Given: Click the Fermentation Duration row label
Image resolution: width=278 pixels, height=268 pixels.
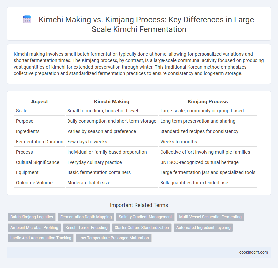Looking at the screenshot, I should (39, 142).
